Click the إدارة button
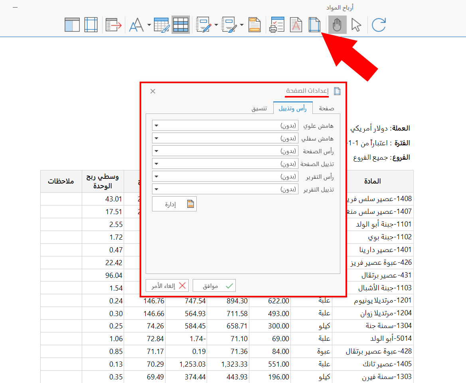Image resolution: width=466 pixels, height=383 pixels. click(174, 204)
